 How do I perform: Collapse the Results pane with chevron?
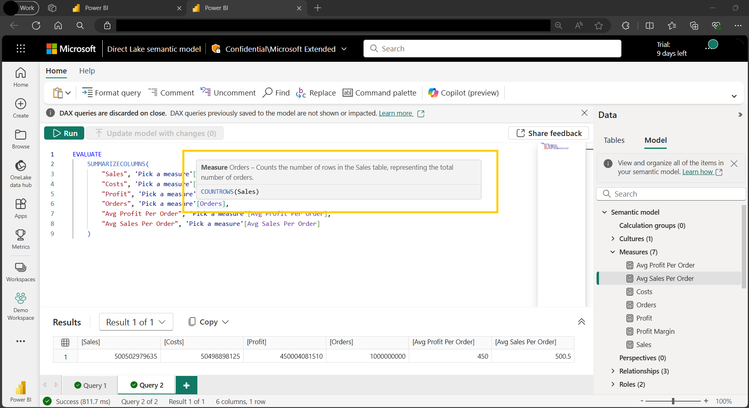pos(581,322)
